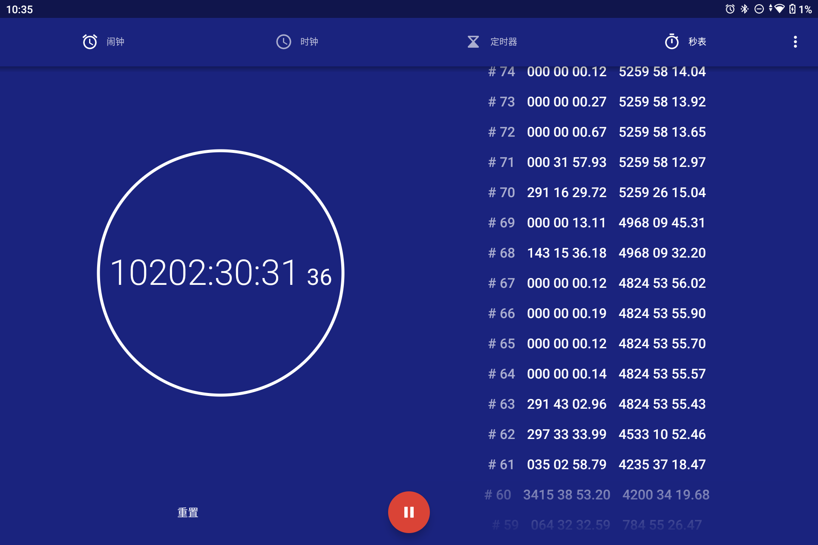Click cumulative time 4968 09 32.20
The height and width of the screenshot is (545, 818).
[662, 253]
